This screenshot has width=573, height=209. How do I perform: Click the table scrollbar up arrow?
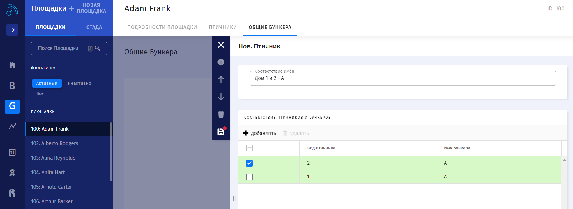tap(564, 160)
